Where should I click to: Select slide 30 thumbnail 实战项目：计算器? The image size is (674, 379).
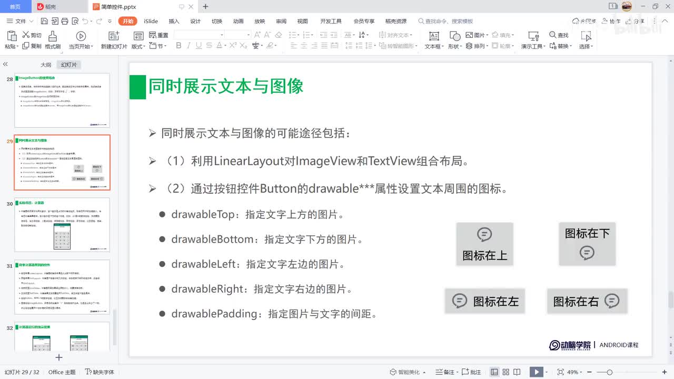click(x=62, y=225)
